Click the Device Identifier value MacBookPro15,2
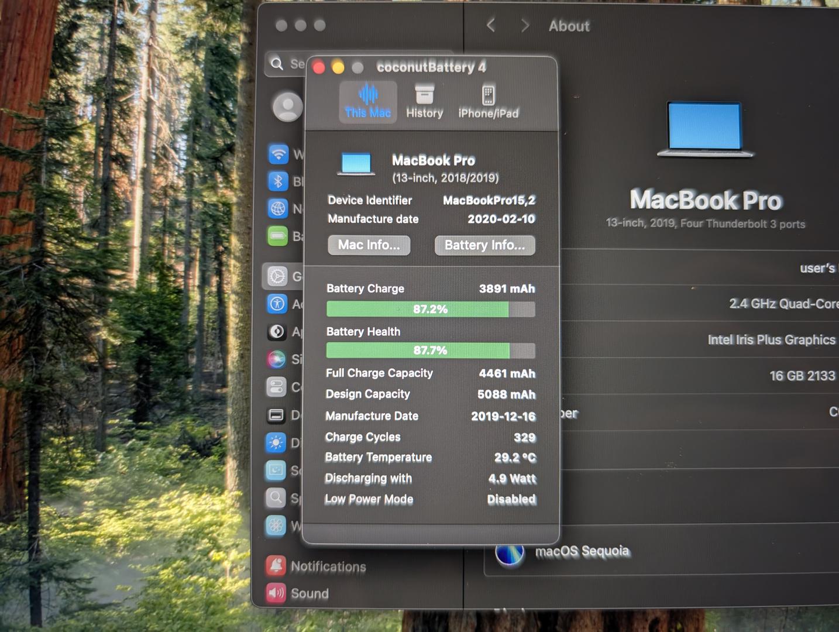Viewport: 839px width, 632px height. [489, 200]
